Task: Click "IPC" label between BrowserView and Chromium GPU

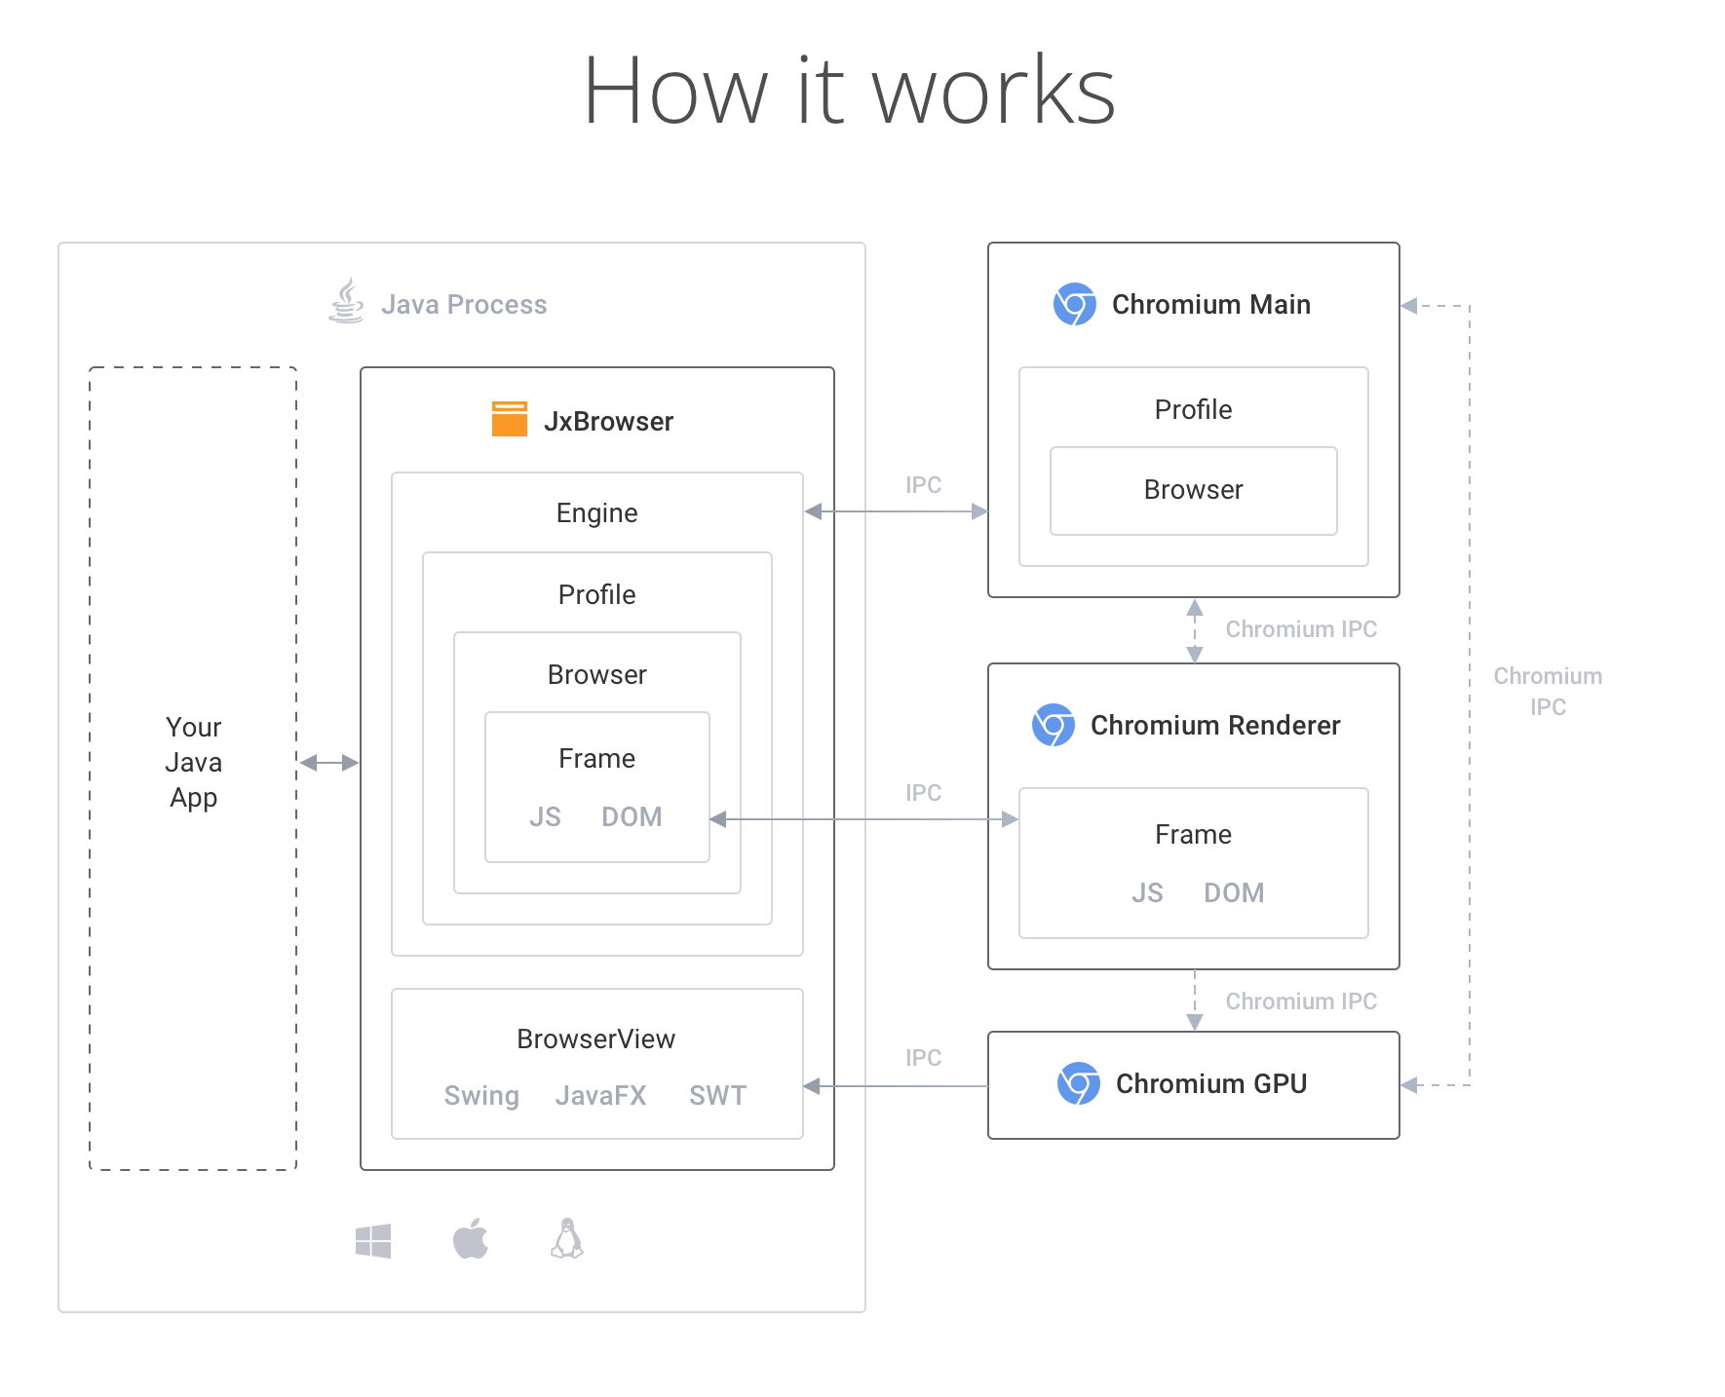Action: pyautogui.click(x=924, y=1058)
